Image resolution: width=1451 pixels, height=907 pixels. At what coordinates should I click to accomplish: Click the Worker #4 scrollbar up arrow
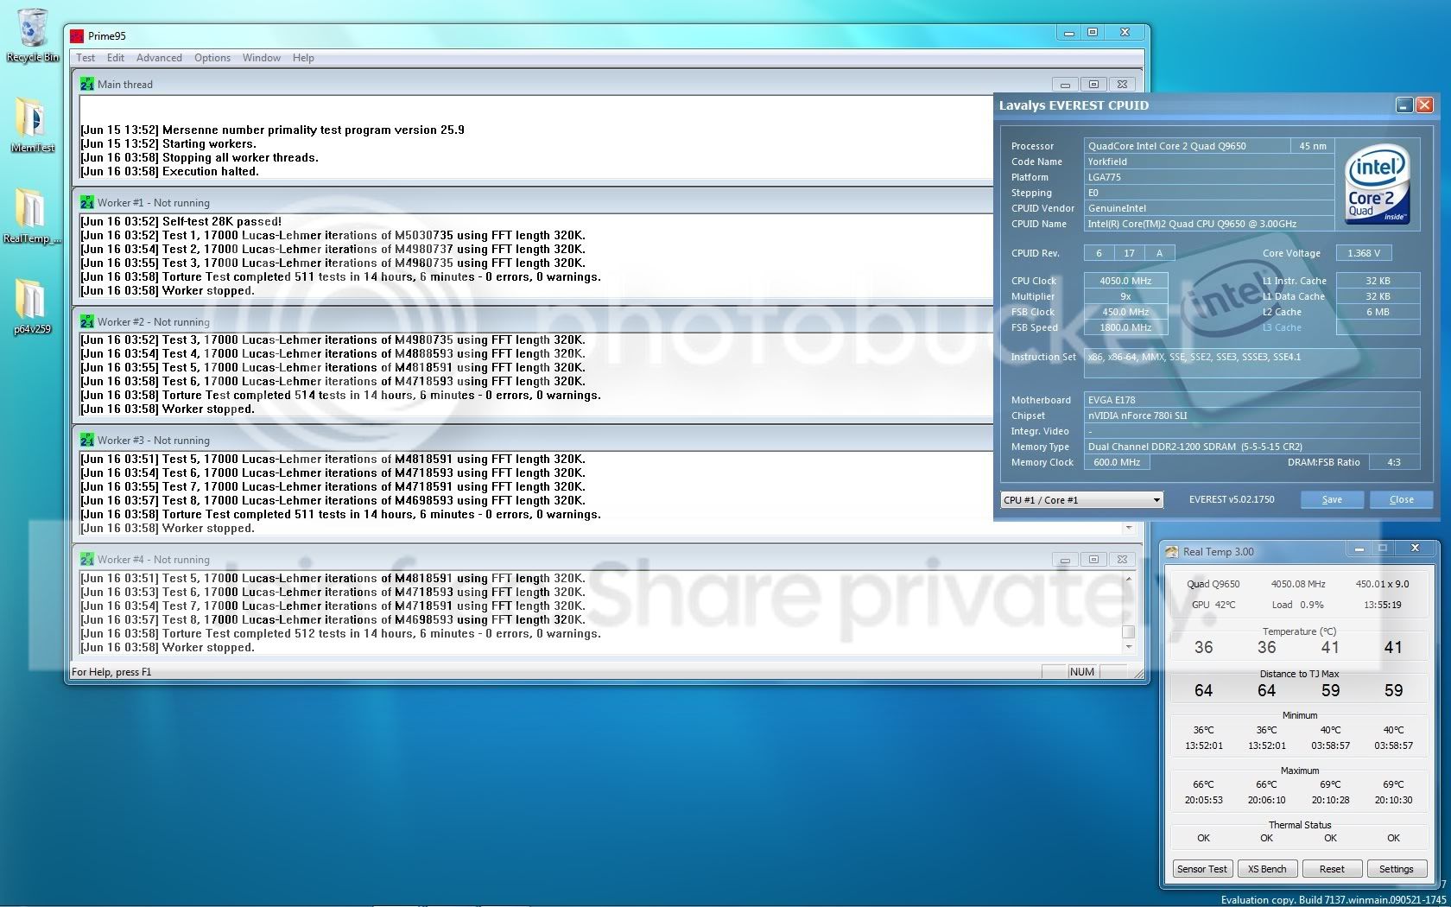(1128, 579)
